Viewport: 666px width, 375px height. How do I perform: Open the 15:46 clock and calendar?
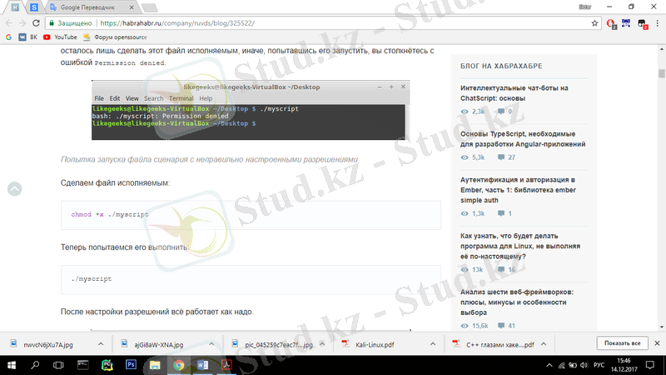(x=624, y=365)
